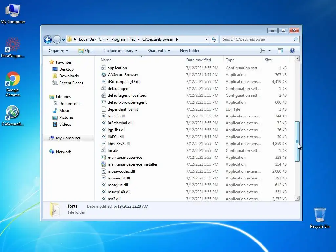
Task: Select the CASecureBrowser application icon
Action: [104, 75]
